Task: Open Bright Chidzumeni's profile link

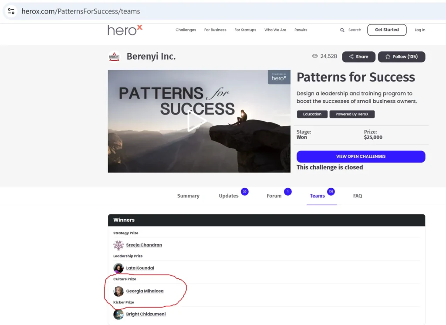Action: [146, 314]
